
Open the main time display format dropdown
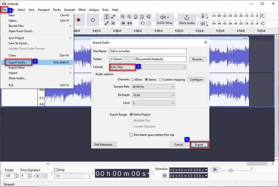[148, 173]
